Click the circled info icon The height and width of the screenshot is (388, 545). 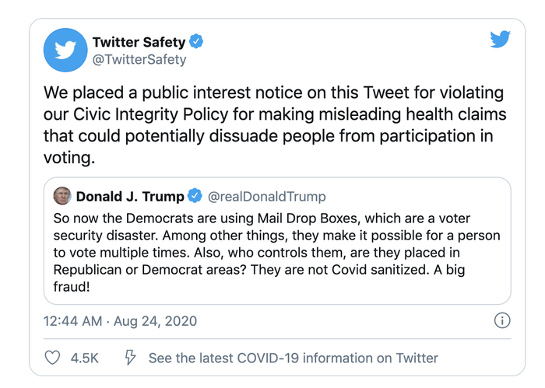(x=502, y=320)
